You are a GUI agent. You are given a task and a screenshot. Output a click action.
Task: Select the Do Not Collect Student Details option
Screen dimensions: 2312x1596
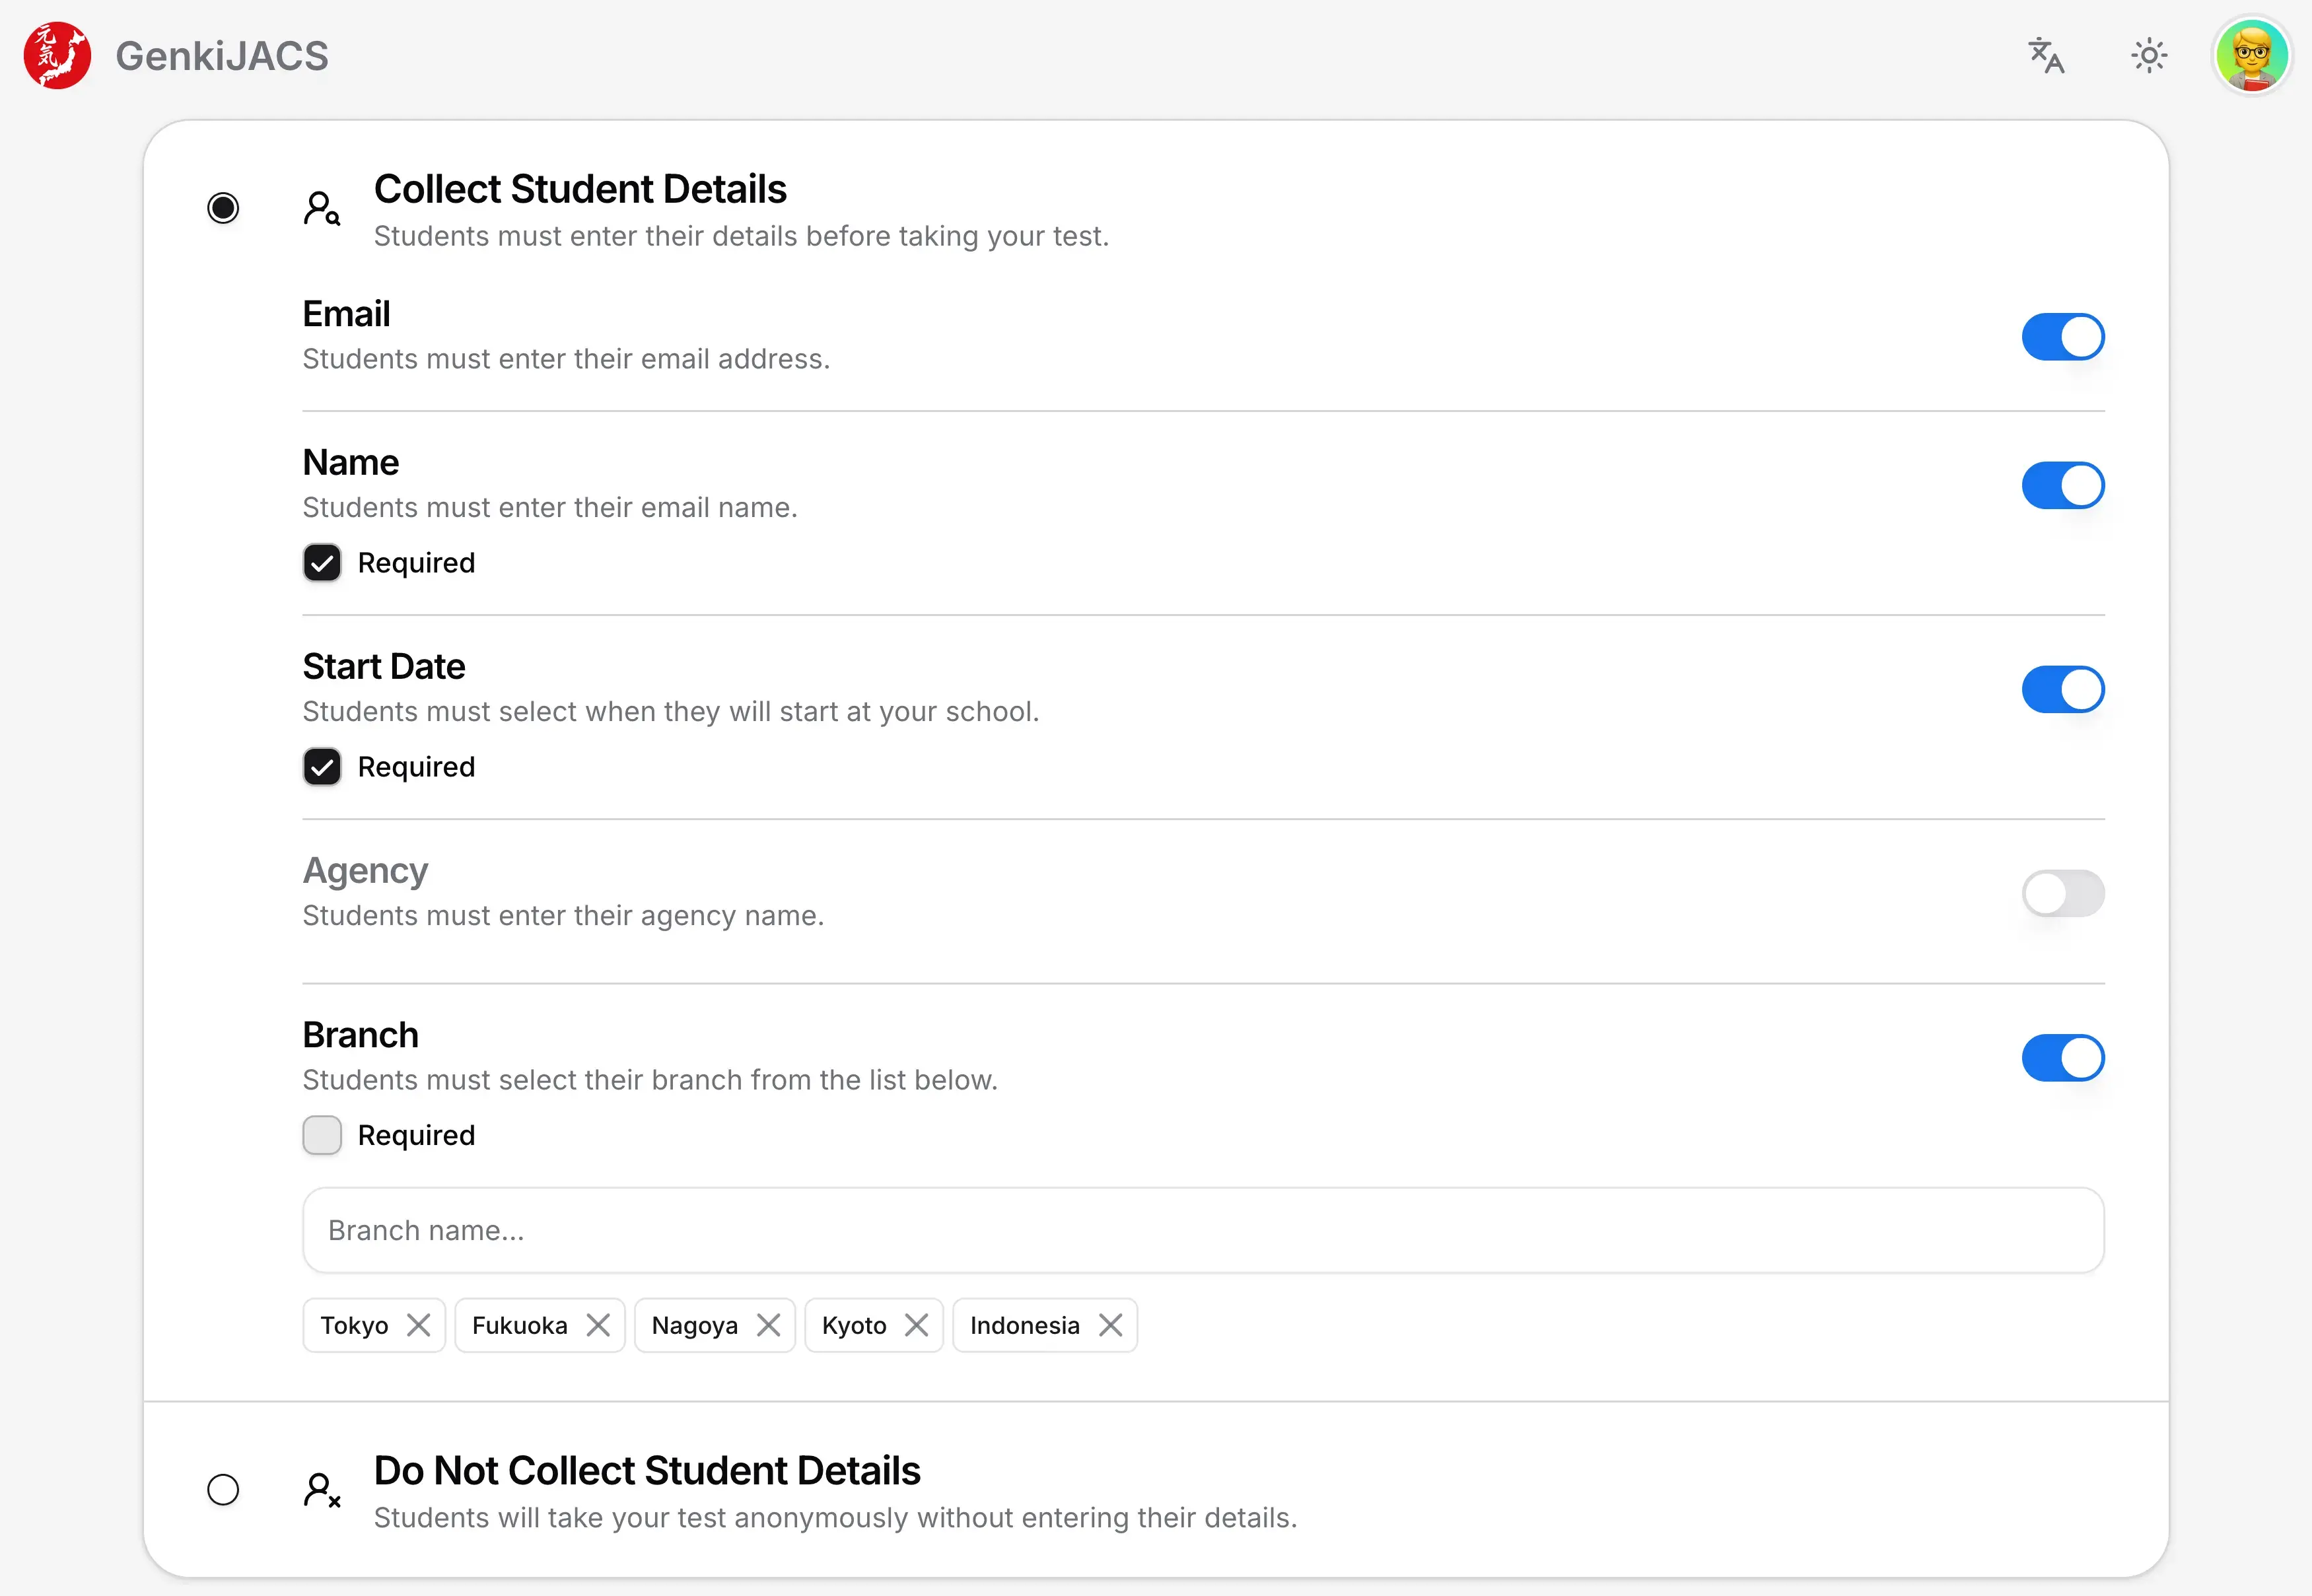point(223,1489)
